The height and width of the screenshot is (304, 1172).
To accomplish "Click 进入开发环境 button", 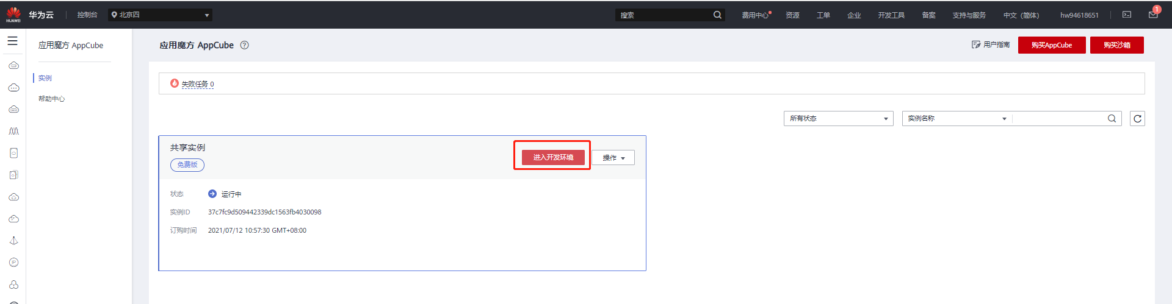I will [553, 157].
